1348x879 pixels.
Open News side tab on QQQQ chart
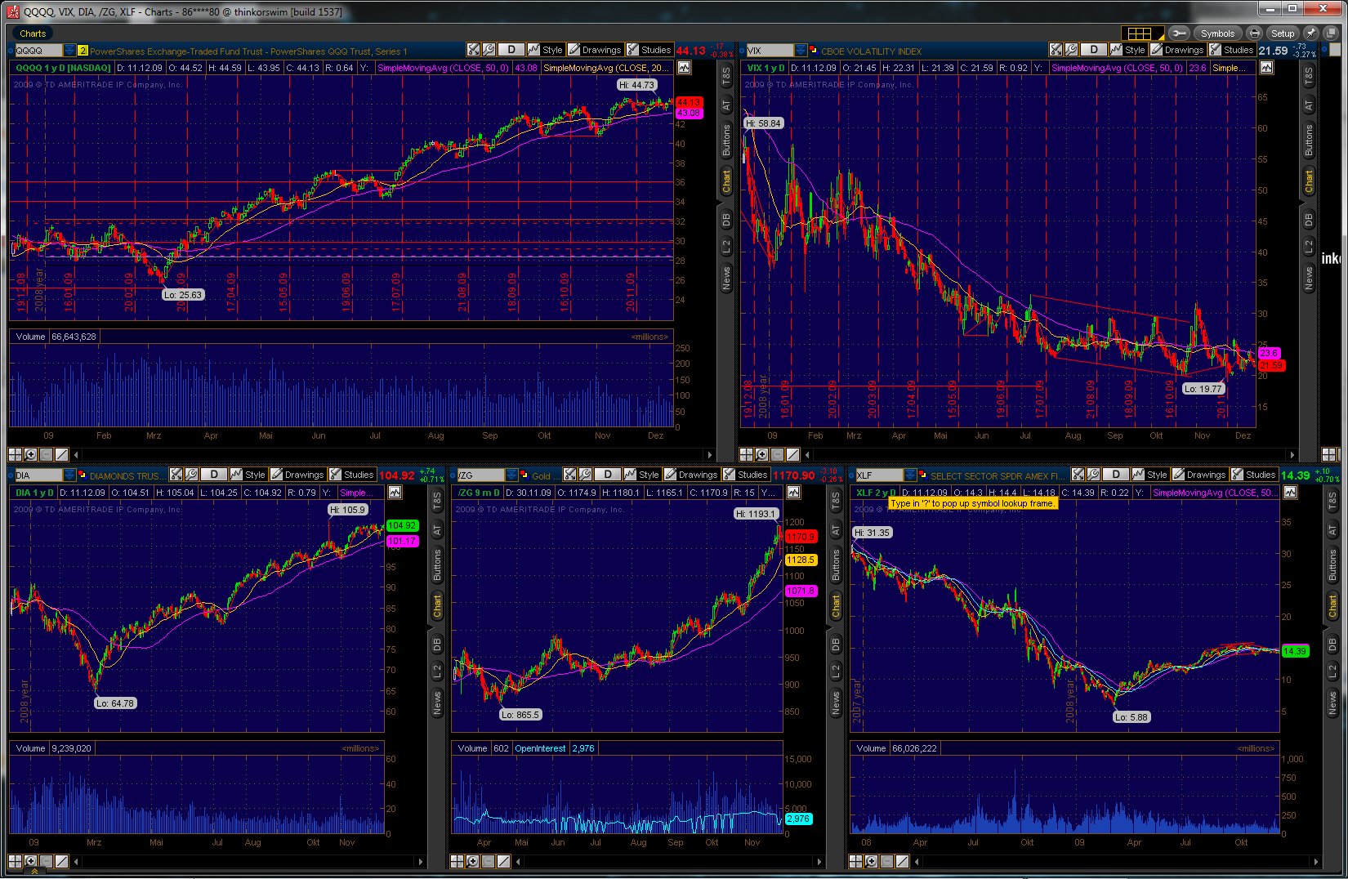(x=725, y=279)
